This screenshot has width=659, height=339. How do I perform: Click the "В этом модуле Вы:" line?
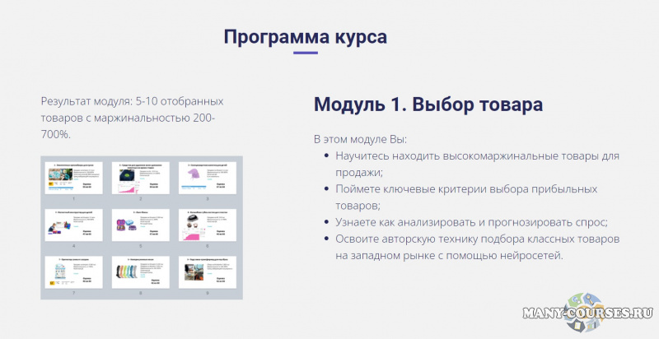point(360,137)
